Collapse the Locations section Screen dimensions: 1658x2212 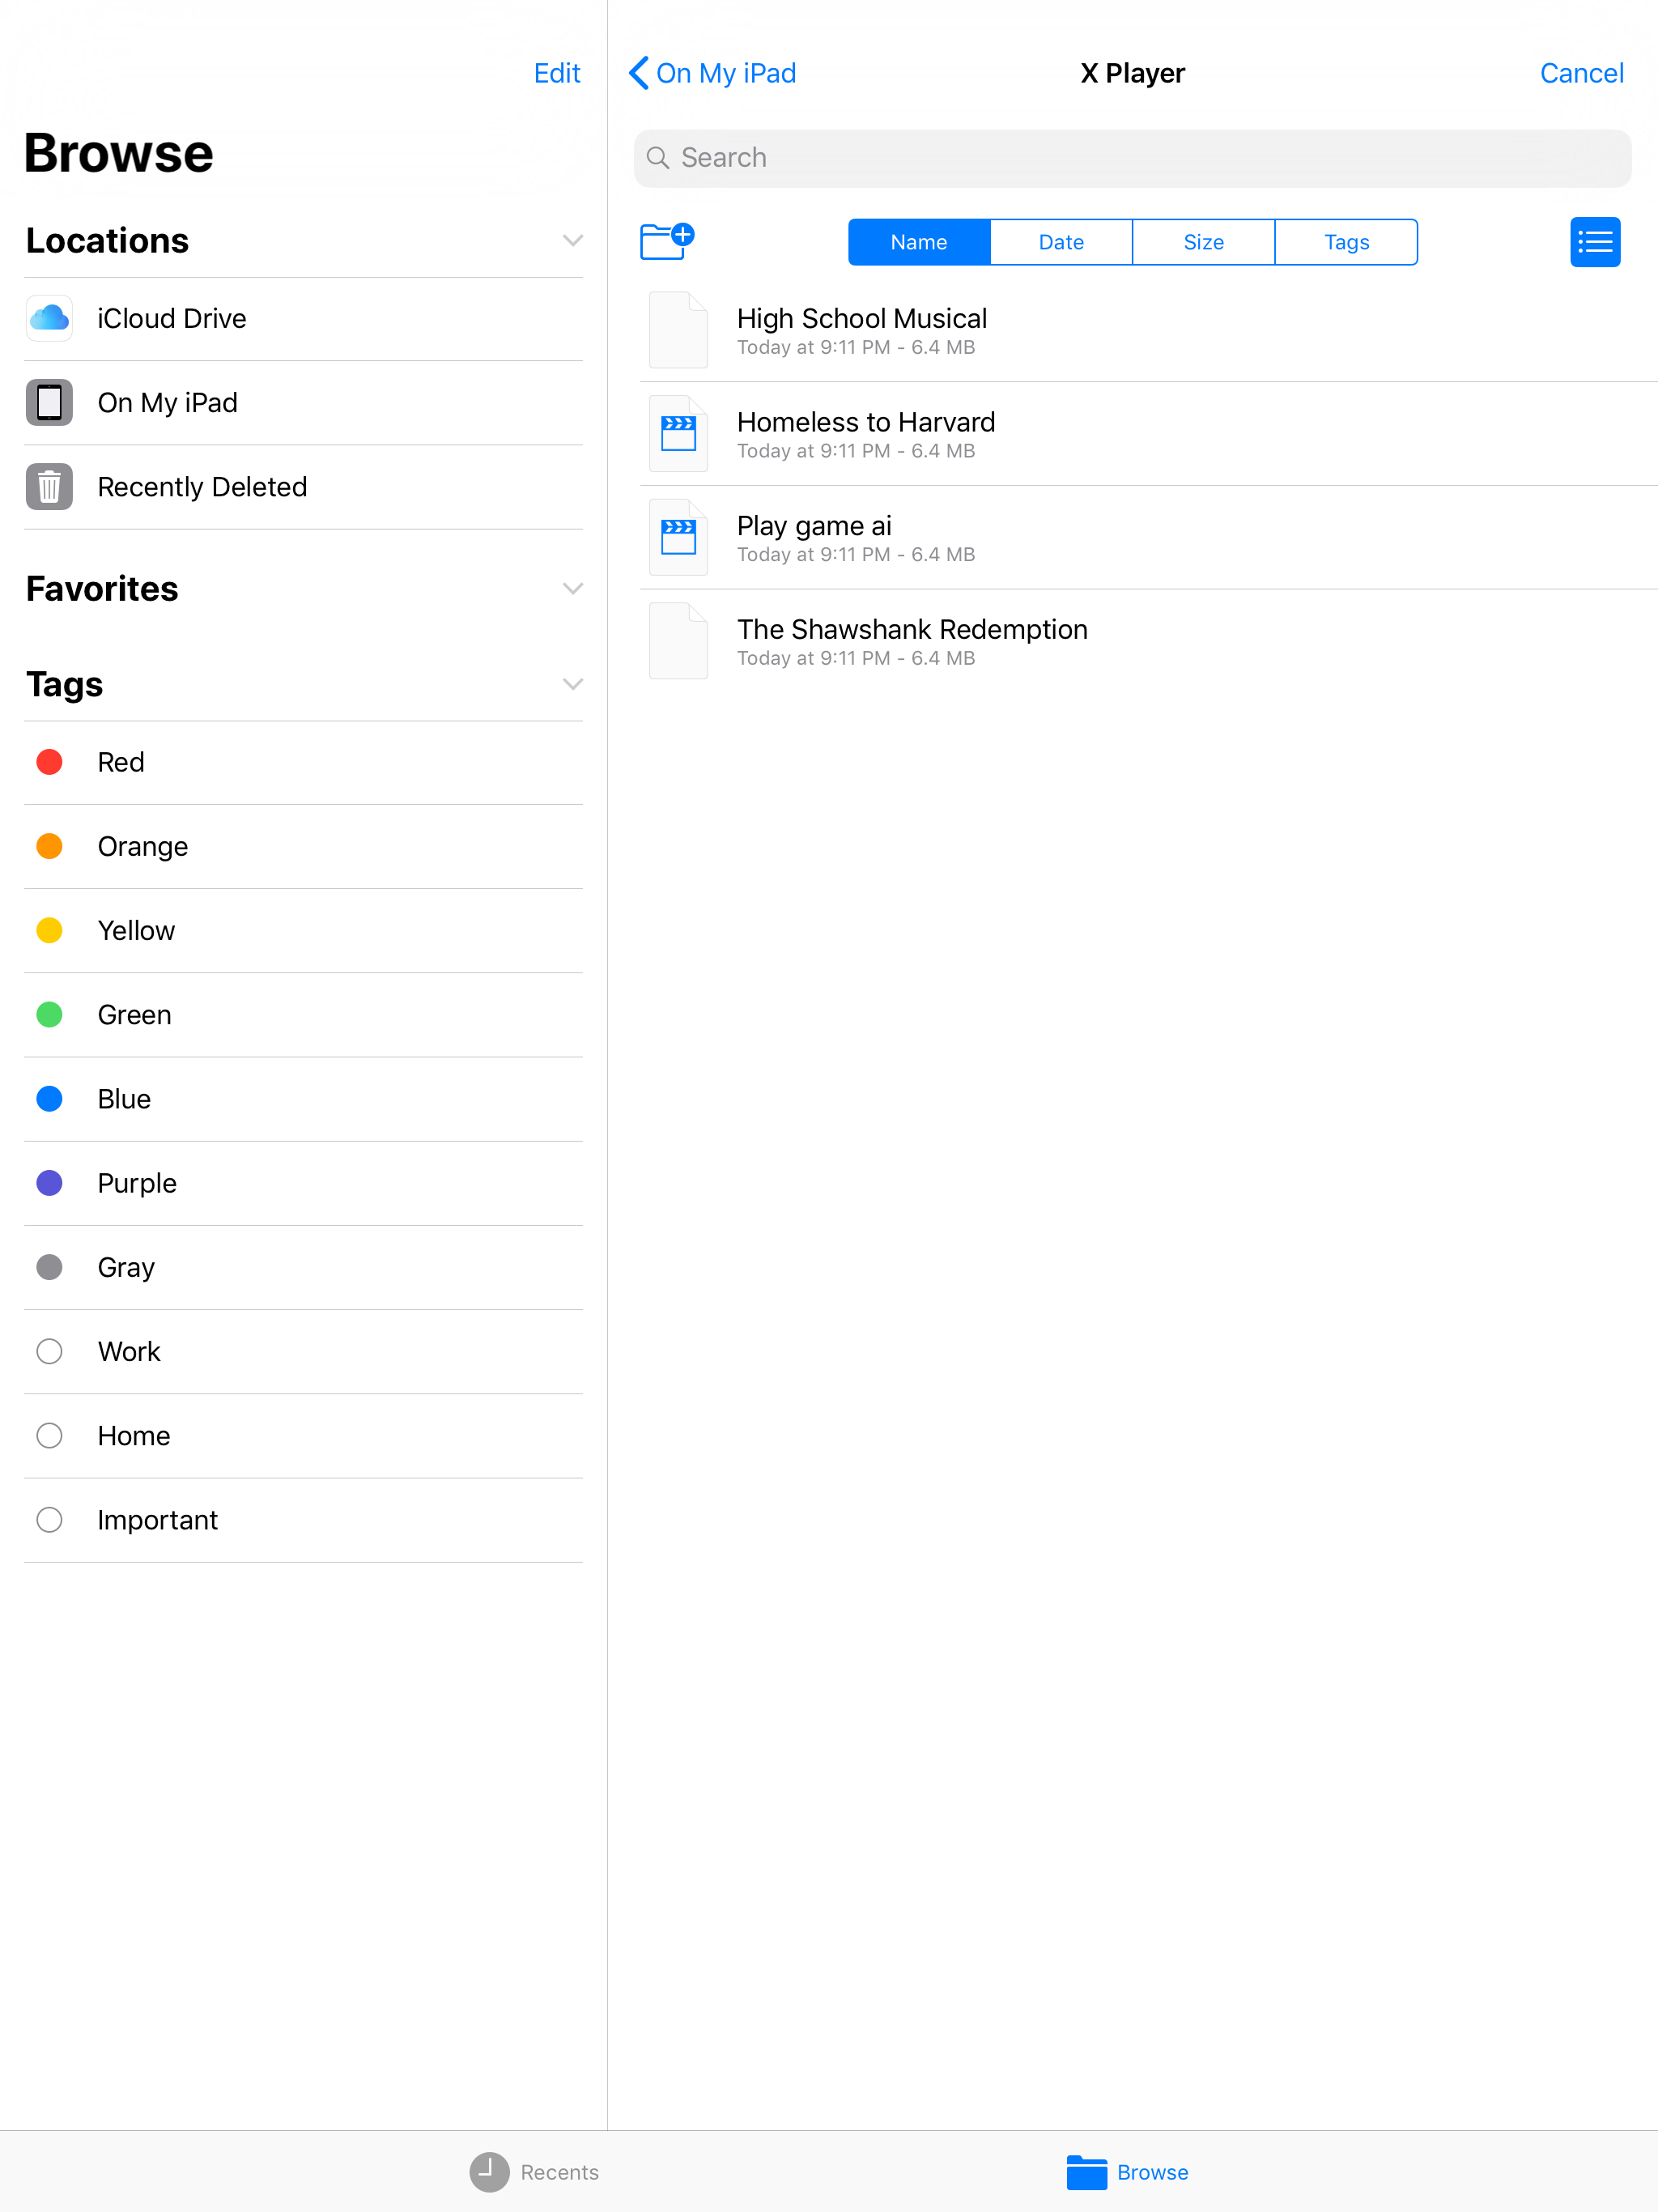click(572, 241)
